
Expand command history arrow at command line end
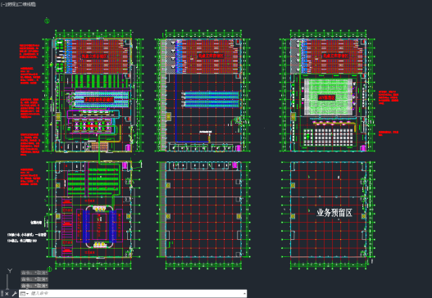pyautogui.click(x=244, y=294)
